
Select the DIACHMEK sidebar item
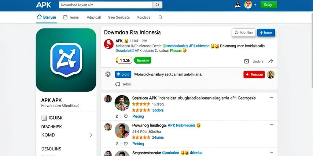tap(51, 126)
